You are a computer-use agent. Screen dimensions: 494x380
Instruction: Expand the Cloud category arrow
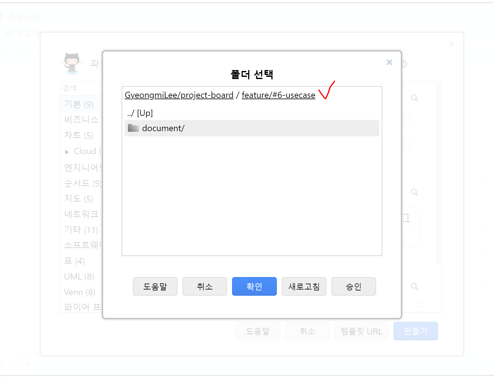click(x=67, y=152)
